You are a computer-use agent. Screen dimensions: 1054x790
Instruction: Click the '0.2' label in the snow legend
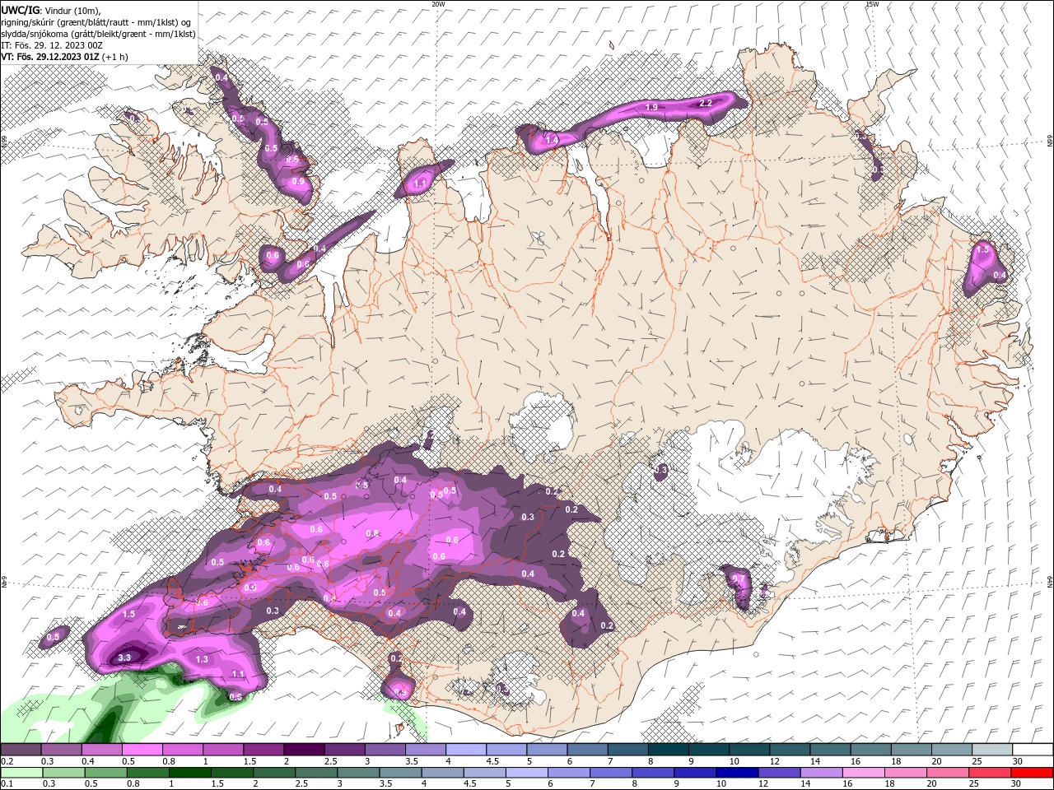coord(7,761)
